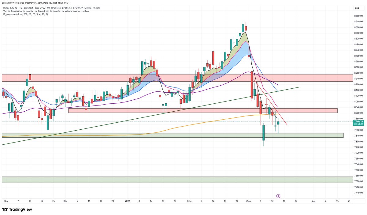Click the 2026 label on the date axis
This screenshot has width=367, height=215.
click(x=128, y=201)
